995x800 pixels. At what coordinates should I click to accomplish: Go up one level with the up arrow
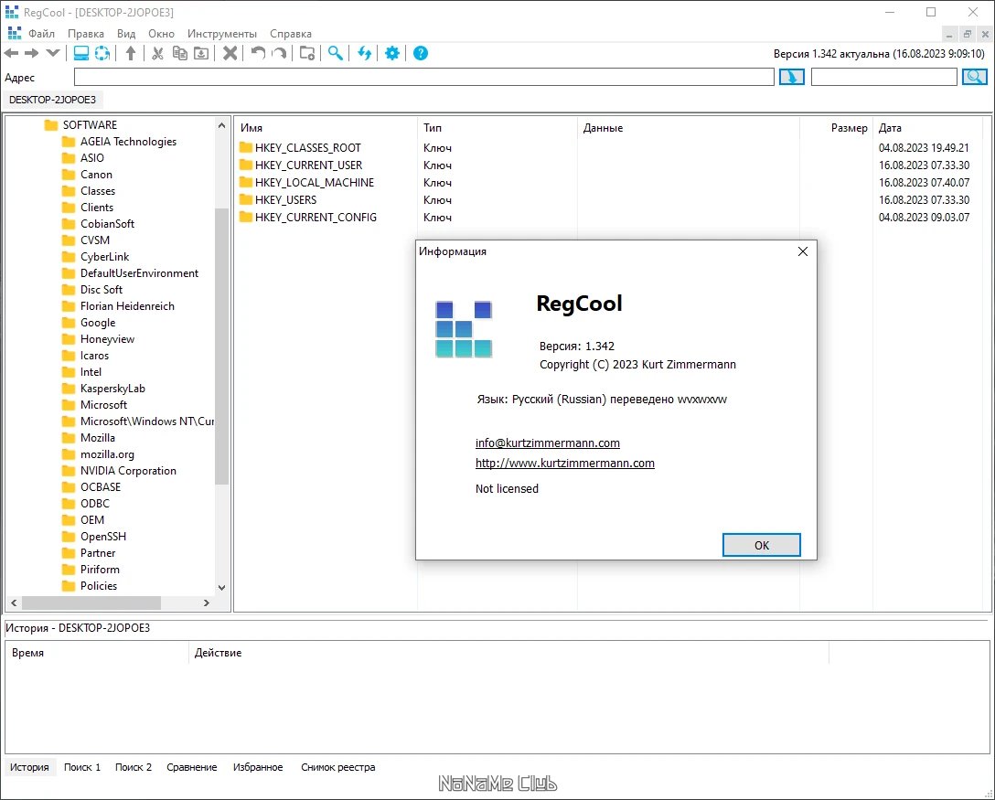tap(131, 53)
